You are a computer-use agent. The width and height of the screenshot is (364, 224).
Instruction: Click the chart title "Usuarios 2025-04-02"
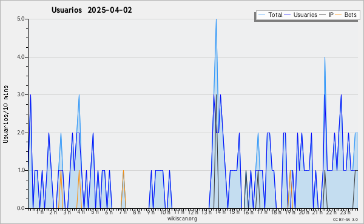tap(92, 10)
